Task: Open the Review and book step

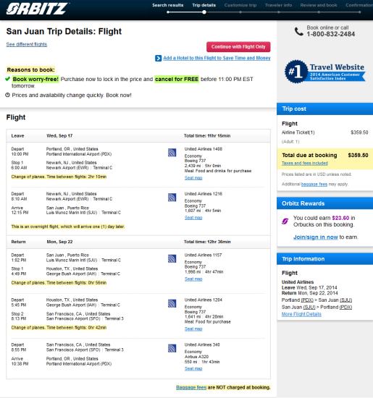Action: 319,5
